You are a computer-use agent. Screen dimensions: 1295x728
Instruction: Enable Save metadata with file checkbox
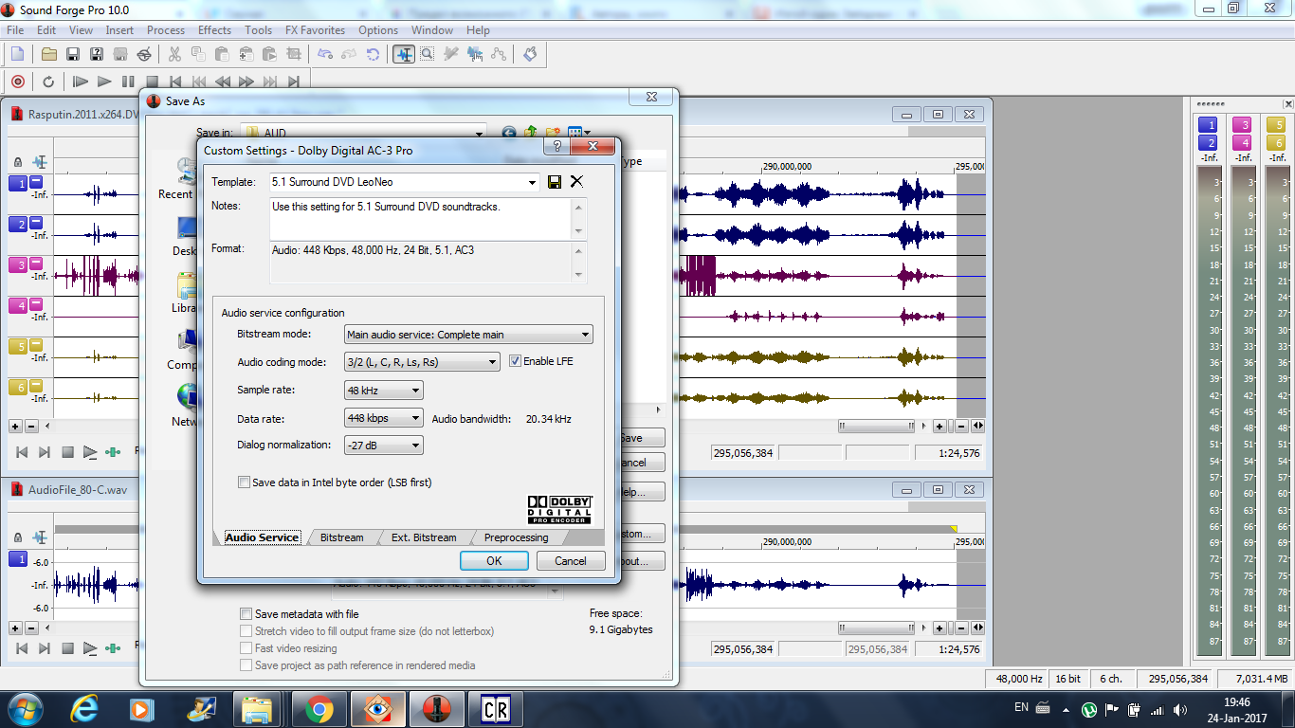246,614
